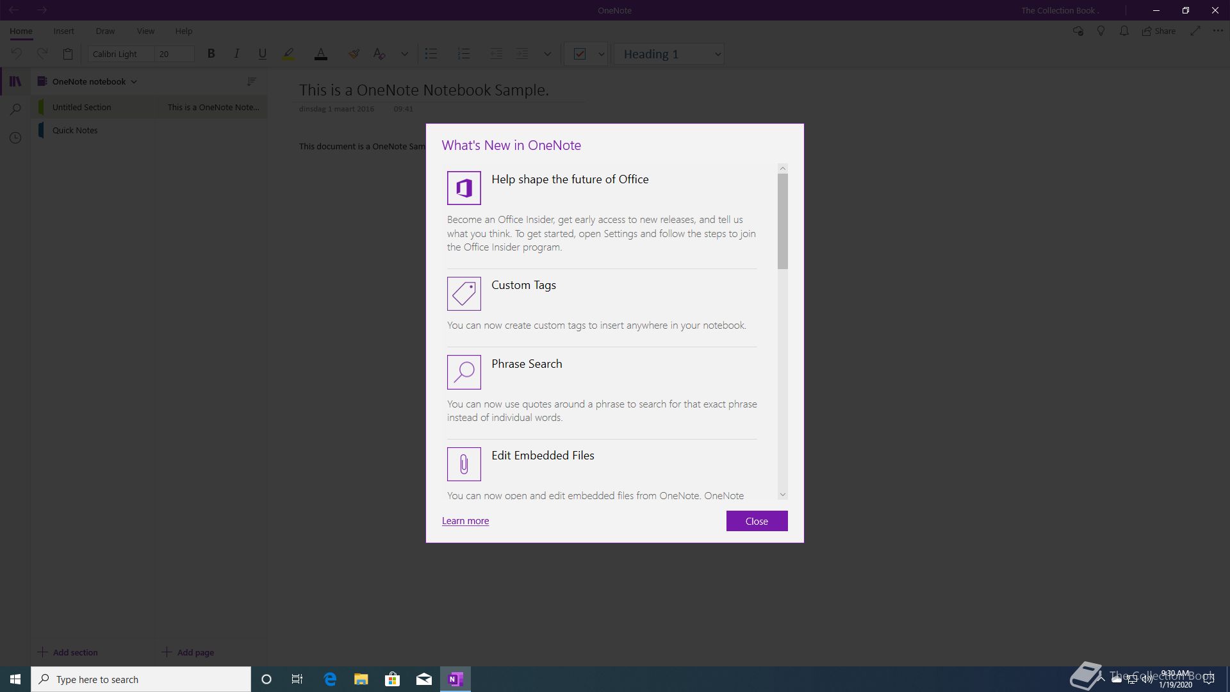Open the Home tab
This screenshot has height=692, width=1230.
21,31
